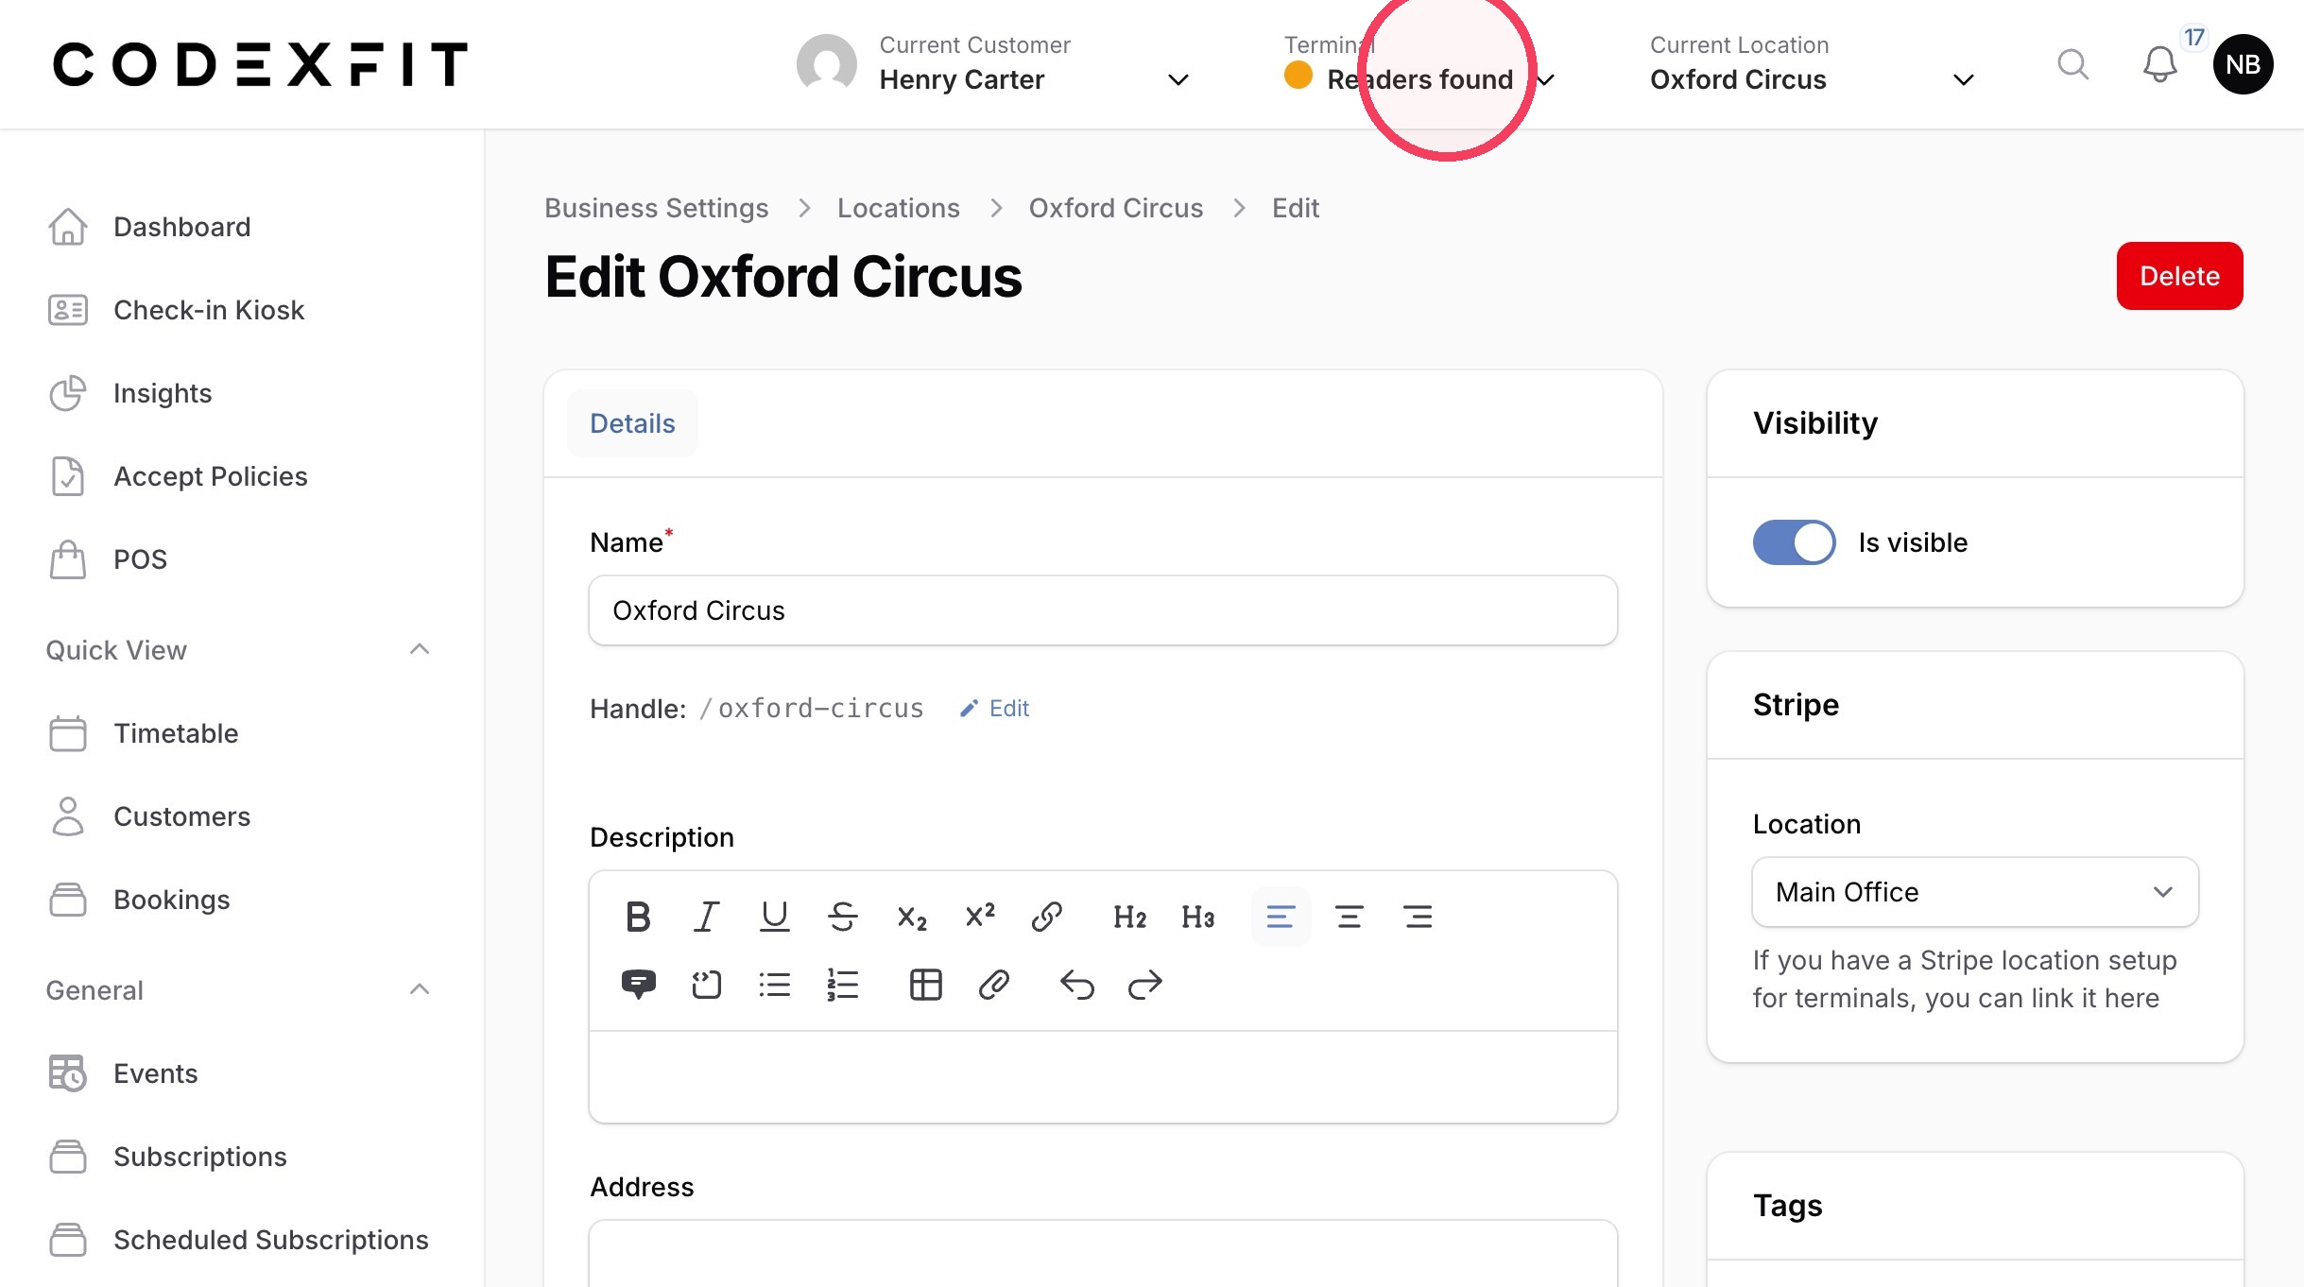This screenshot has width=2304, height=1287.
Task: Center align the description text
Action: click(1349, 917)
